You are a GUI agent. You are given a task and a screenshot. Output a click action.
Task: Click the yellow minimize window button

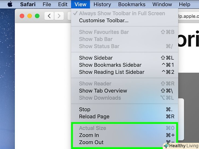point(30,16)
